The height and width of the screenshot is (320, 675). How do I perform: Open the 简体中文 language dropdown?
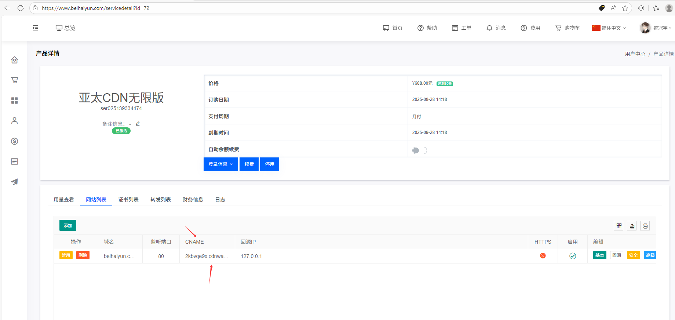tap(609, 28)
